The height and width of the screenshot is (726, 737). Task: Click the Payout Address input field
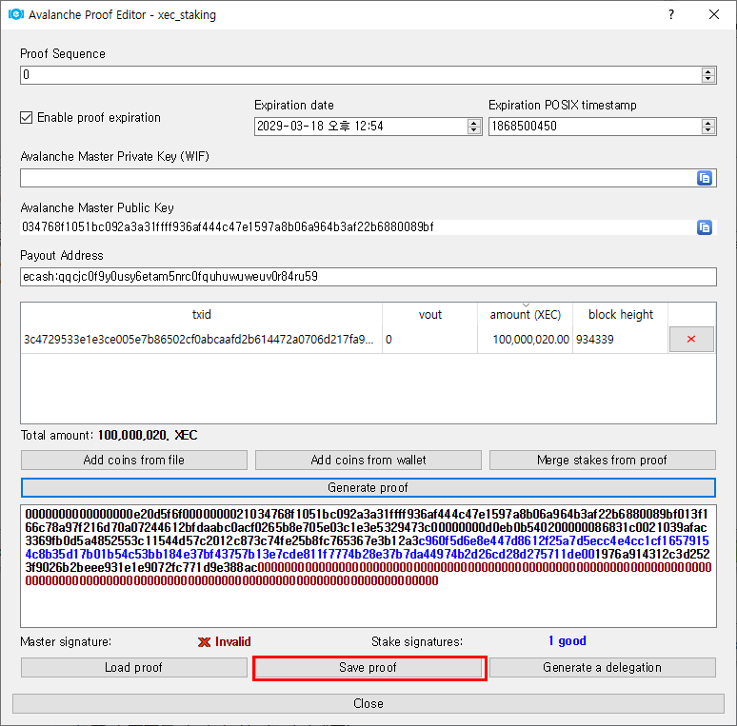(x=368, y=277)
